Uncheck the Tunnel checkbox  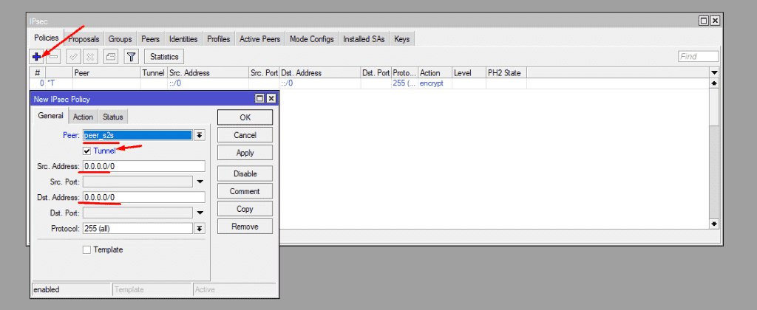point(87,151)
